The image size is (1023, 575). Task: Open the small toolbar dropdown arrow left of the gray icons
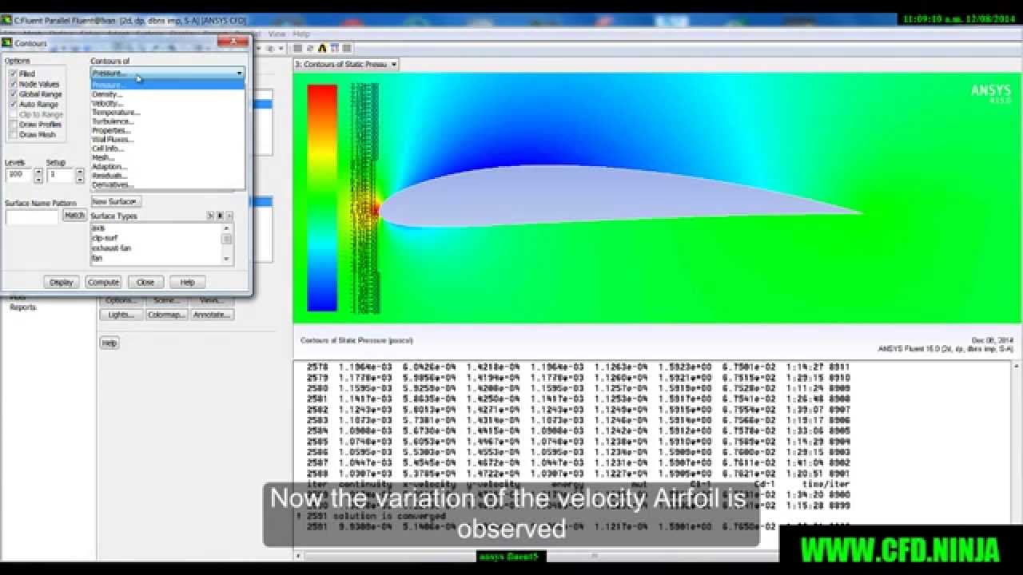(281, 48)
